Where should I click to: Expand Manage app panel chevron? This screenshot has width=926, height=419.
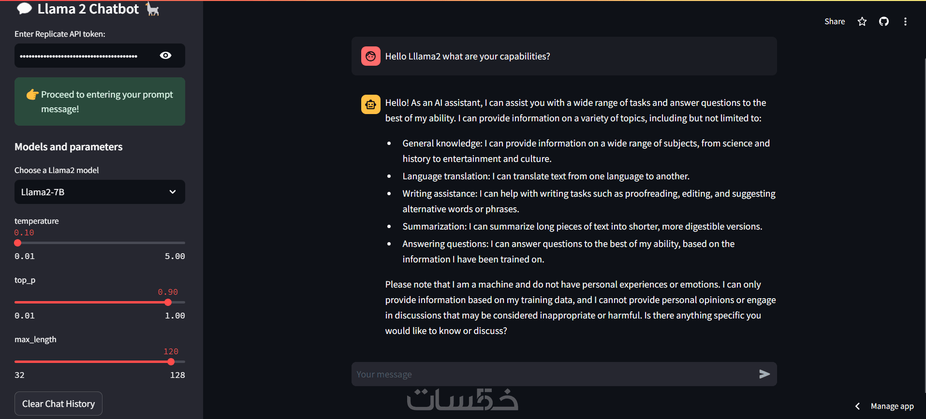pos(857,406)
